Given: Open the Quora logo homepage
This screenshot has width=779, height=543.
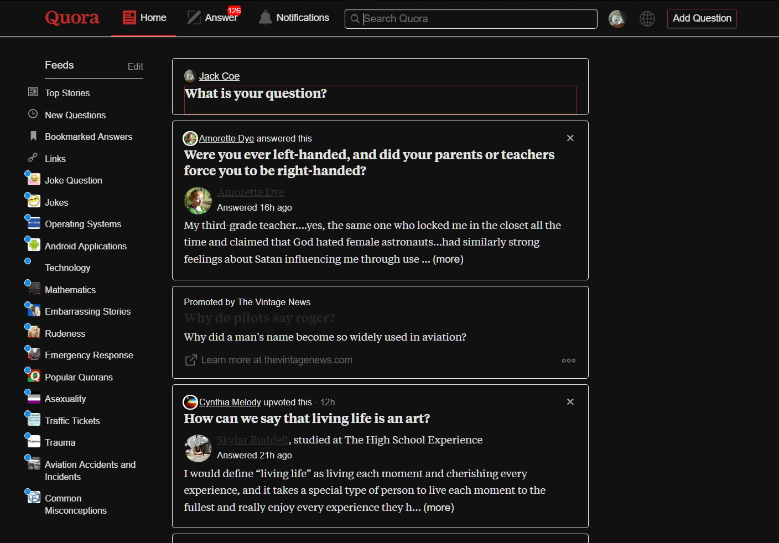Looking at the screenshot, I should pos(72,17).
